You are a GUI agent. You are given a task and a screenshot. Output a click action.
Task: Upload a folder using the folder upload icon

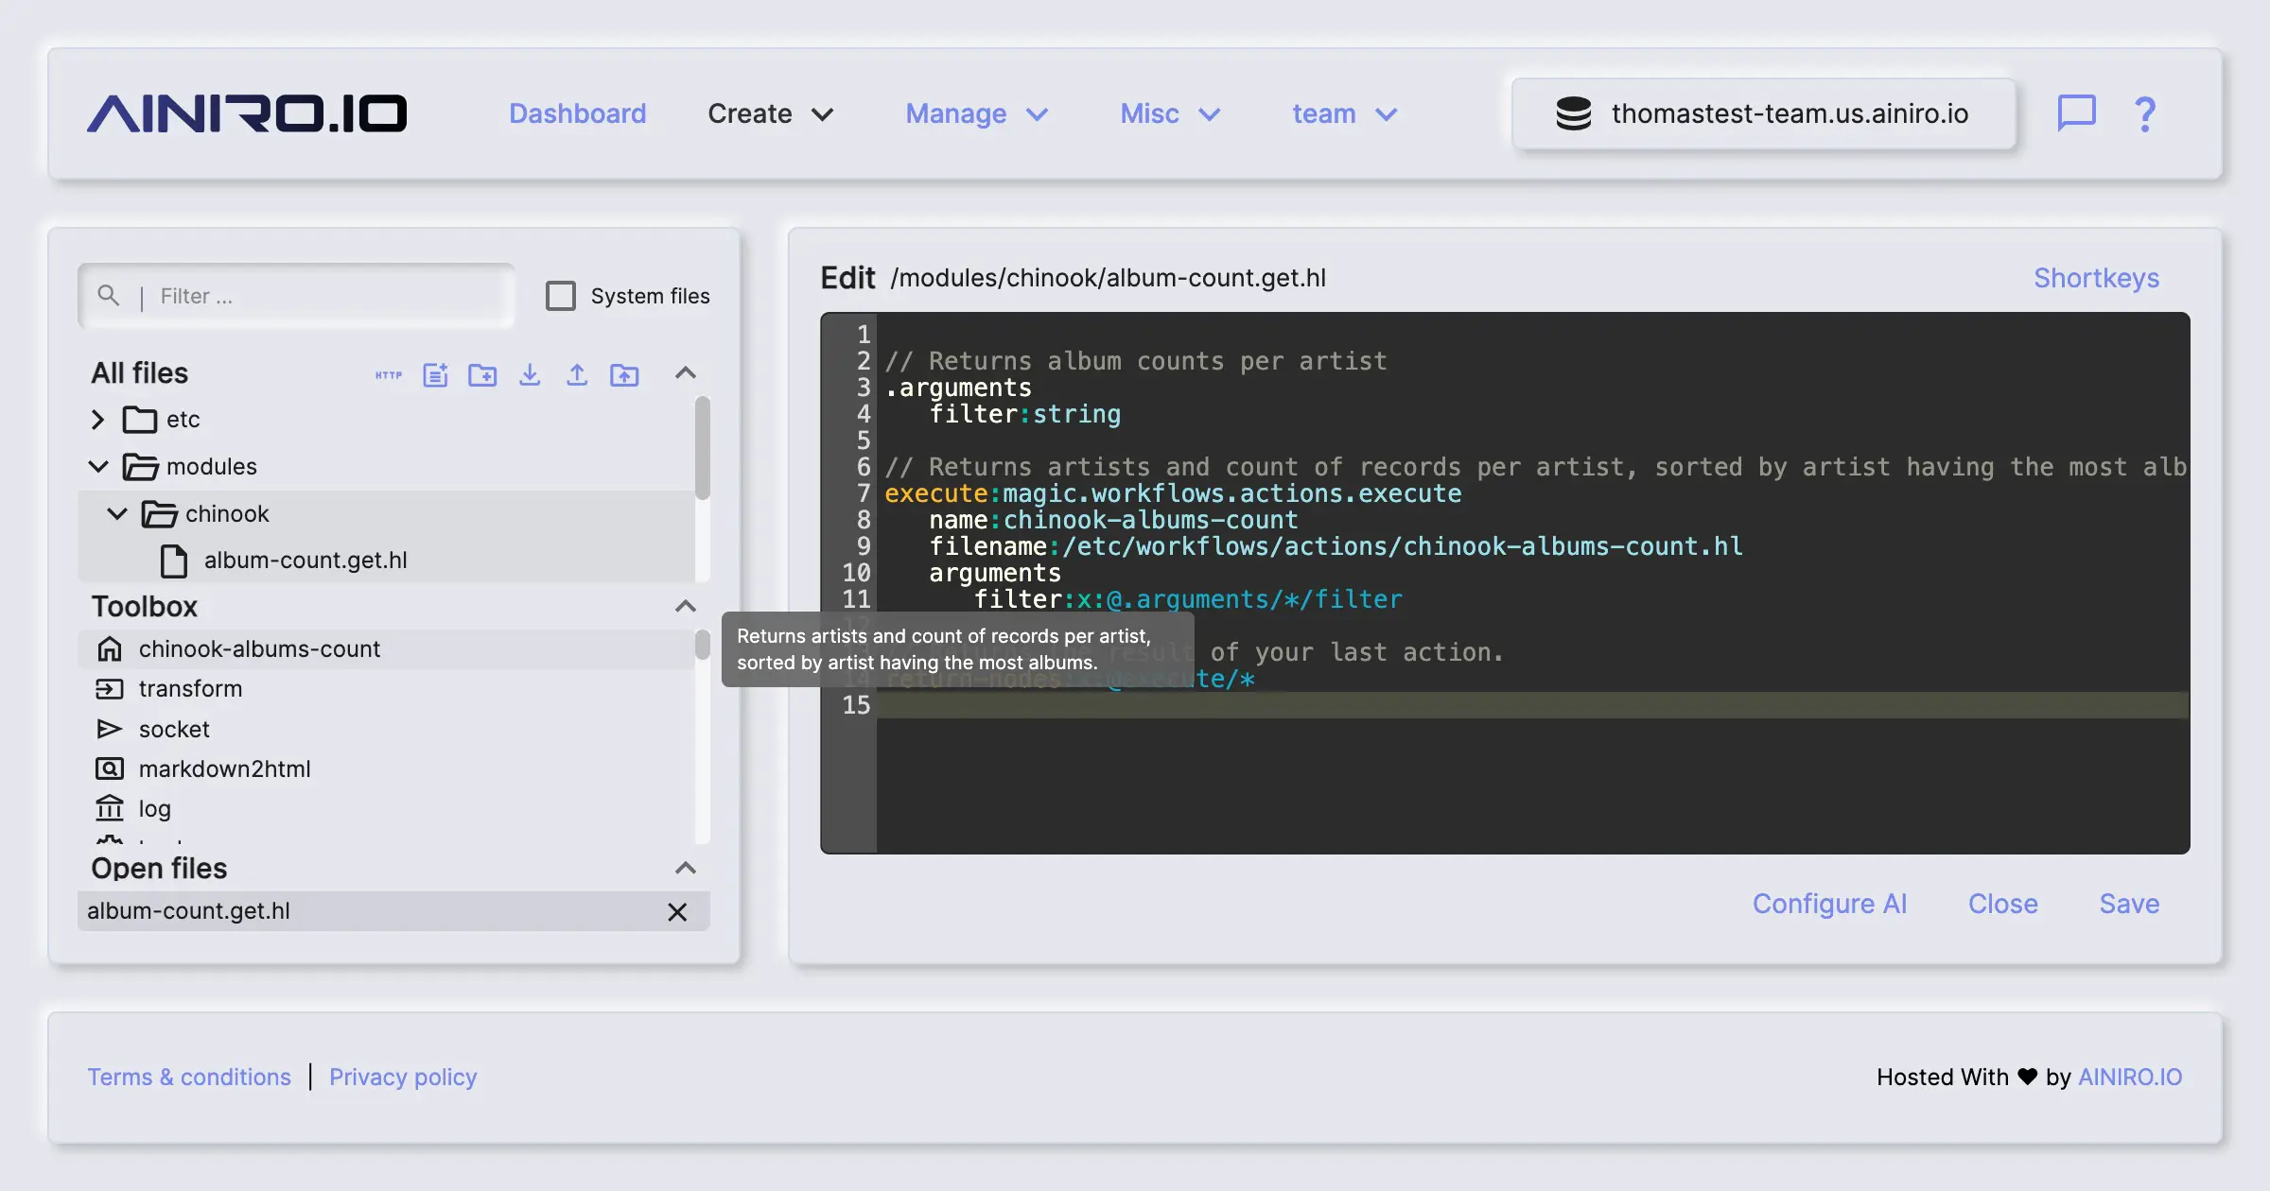624,374
